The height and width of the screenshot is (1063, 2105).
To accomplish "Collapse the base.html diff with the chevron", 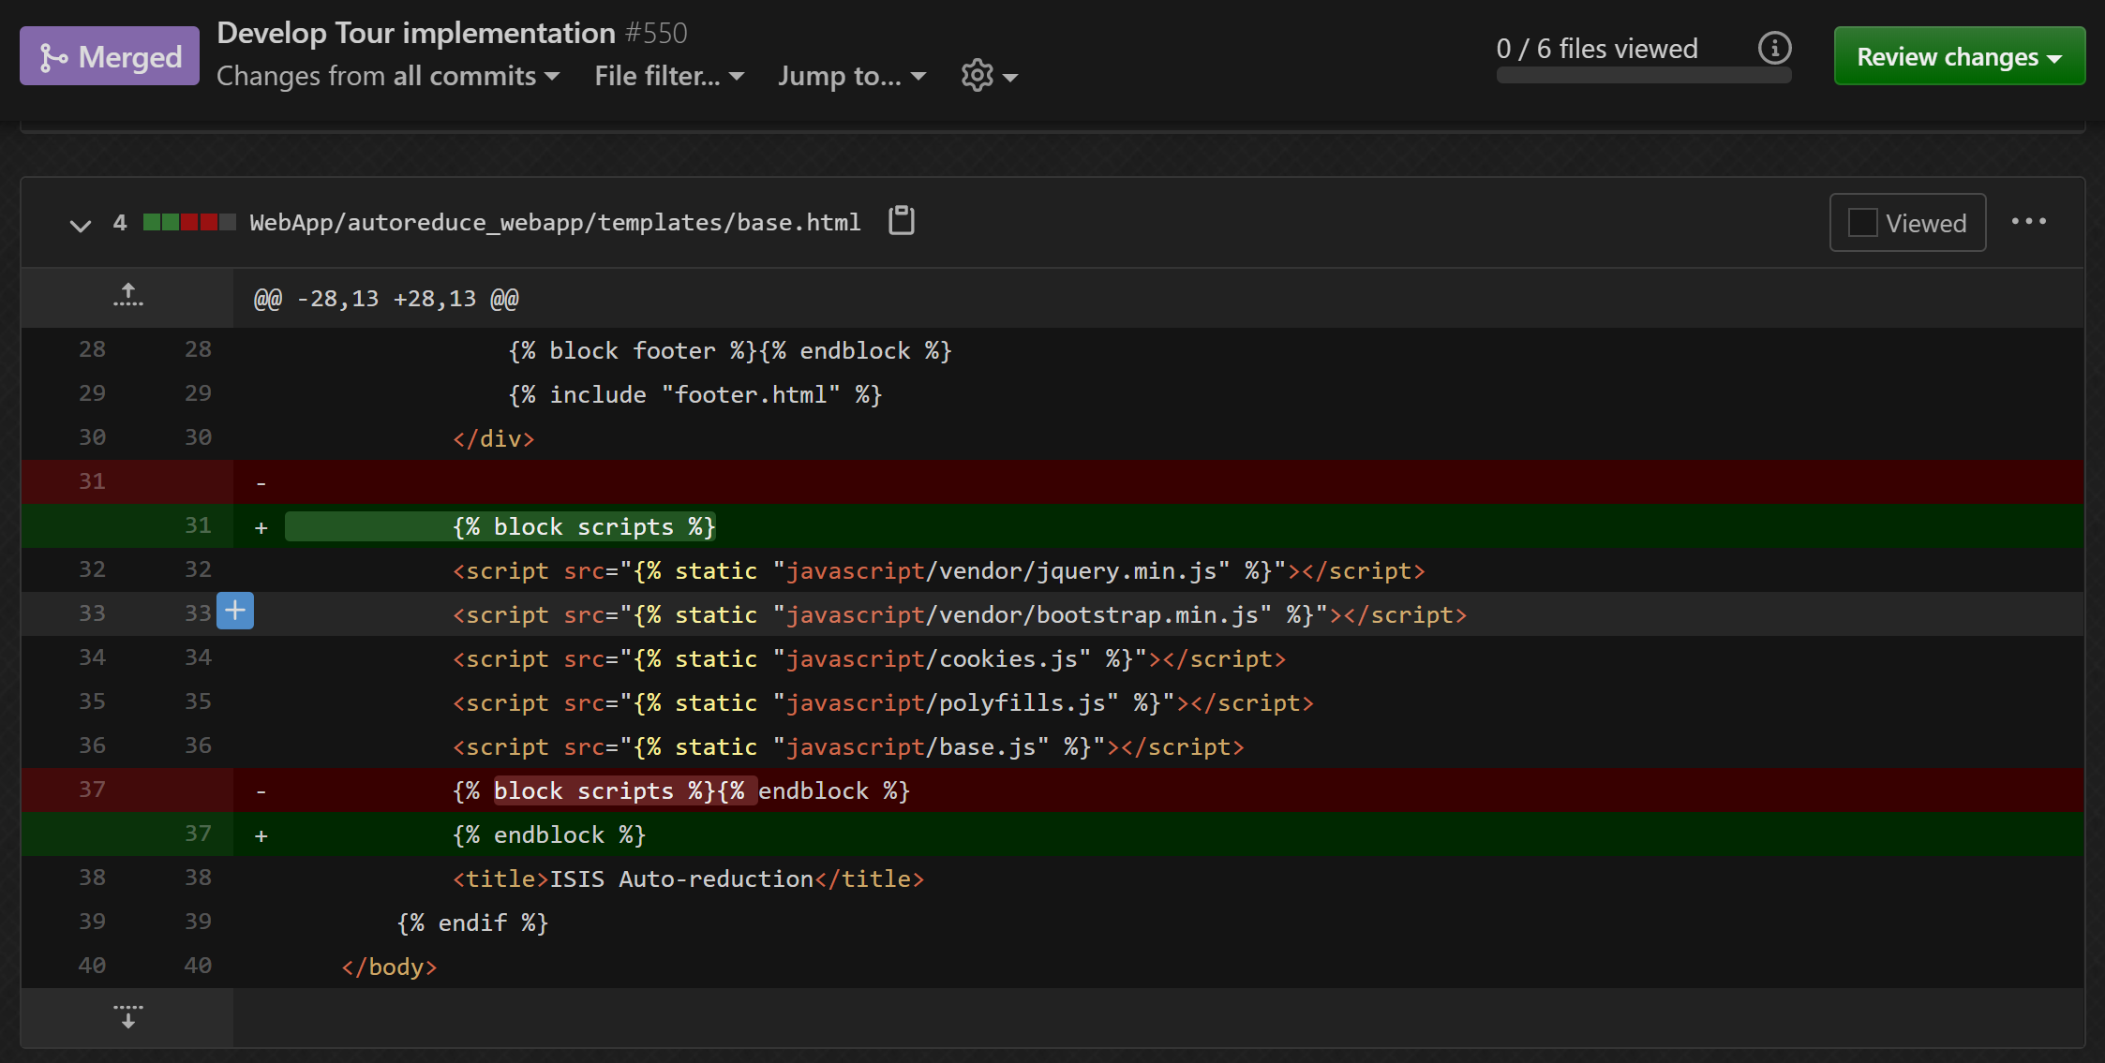I will pyautogui.click(x=80, y=225).
